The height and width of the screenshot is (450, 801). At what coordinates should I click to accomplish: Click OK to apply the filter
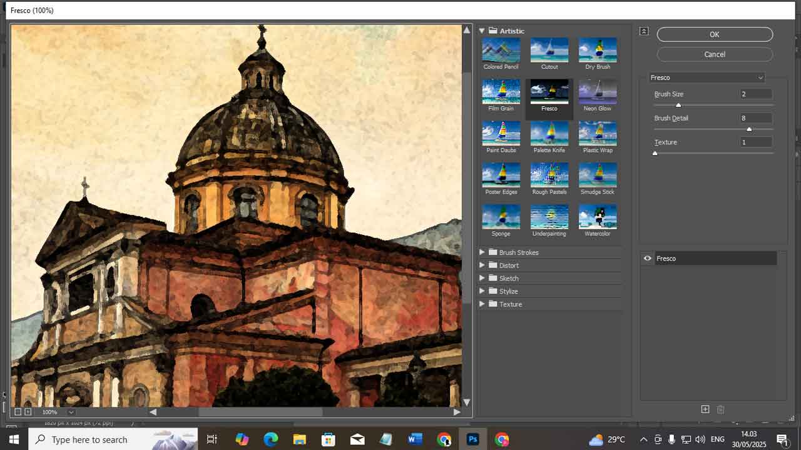(715, 34)
